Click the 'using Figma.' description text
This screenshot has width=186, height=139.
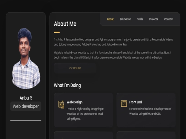point(73,119)
